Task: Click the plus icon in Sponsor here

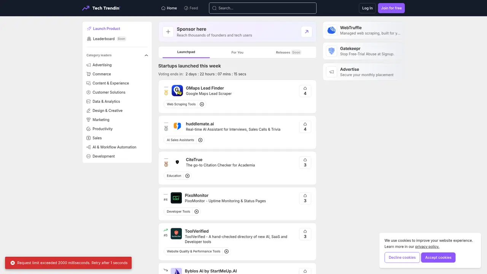Action: (168, 32)
